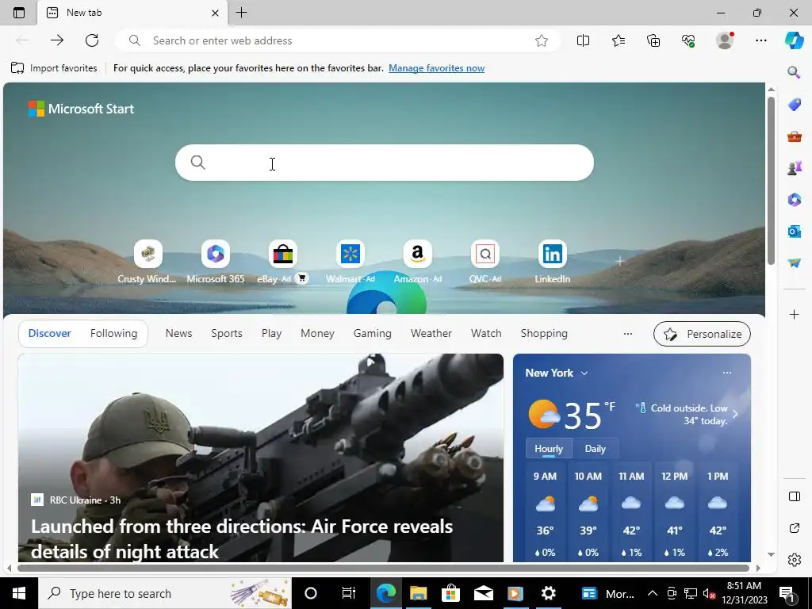Open the News category

click(x=178, y=334)
